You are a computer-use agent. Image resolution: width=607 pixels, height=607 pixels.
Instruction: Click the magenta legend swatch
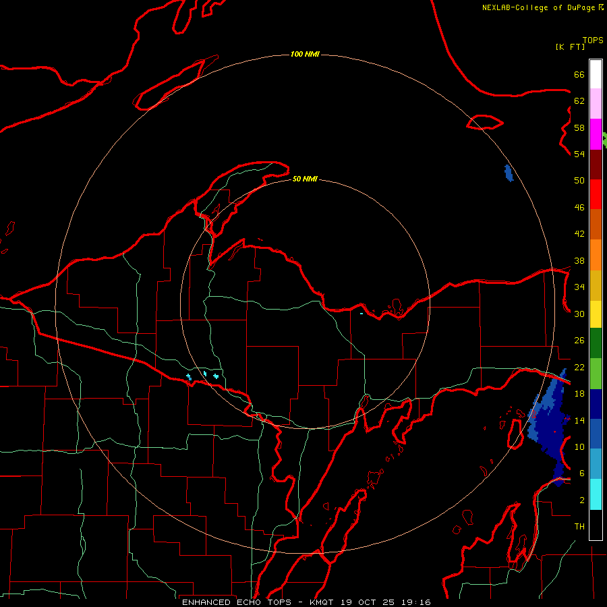[x=596, y=134]
